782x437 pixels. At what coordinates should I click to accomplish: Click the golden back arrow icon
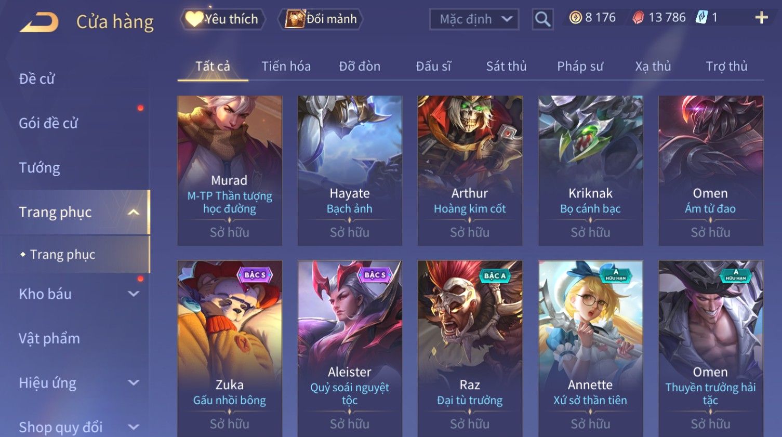point(39,22)
